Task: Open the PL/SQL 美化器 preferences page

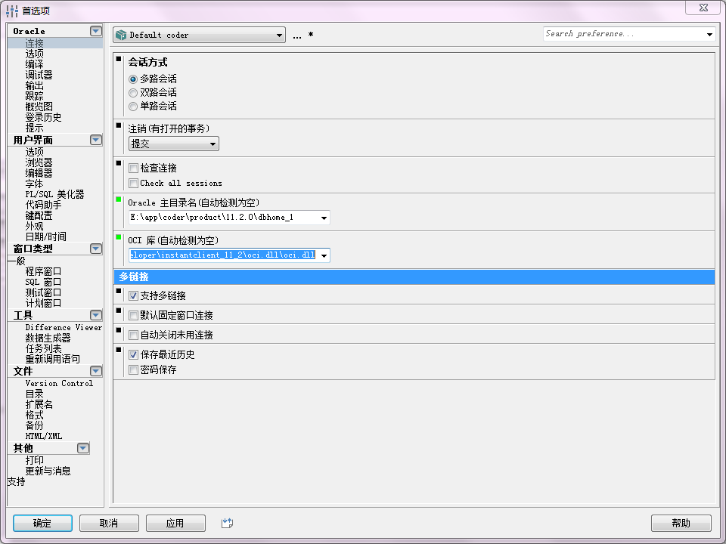Action: click(x=54, y=194)
